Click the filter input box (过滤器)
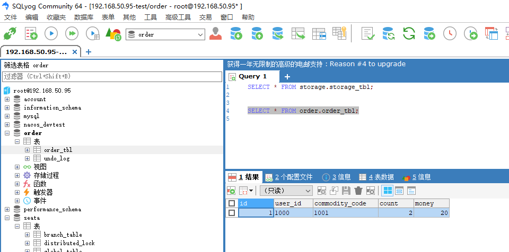The width and height of the screenshot is (509, 252). coord(112,77)
